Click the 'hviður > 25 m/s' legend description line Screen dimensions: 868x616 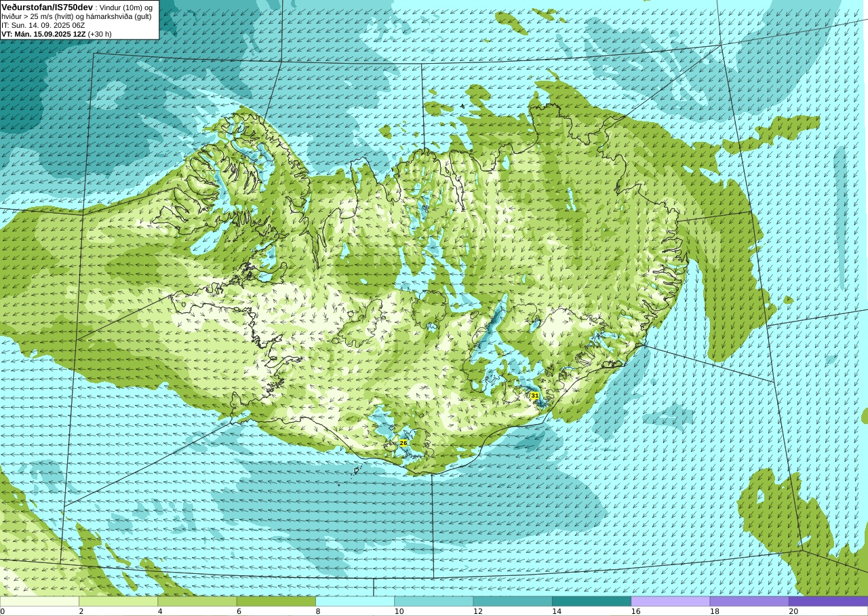76,16
